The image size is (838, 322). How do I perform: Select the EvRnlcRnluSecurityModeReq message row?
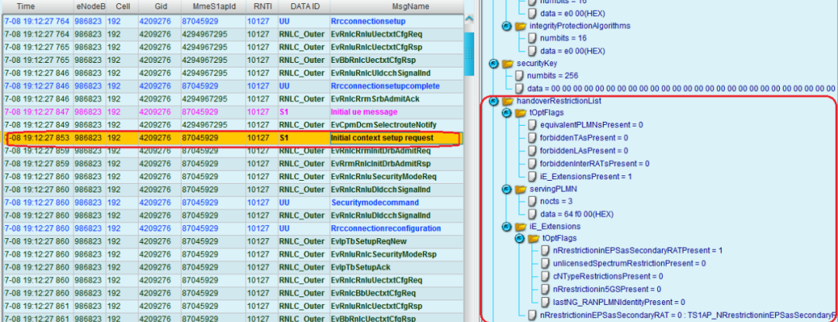pyautogui.click(x=233, y=176)
